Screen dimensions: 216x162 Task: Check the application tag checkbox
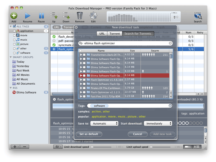[x=14, y=31]
